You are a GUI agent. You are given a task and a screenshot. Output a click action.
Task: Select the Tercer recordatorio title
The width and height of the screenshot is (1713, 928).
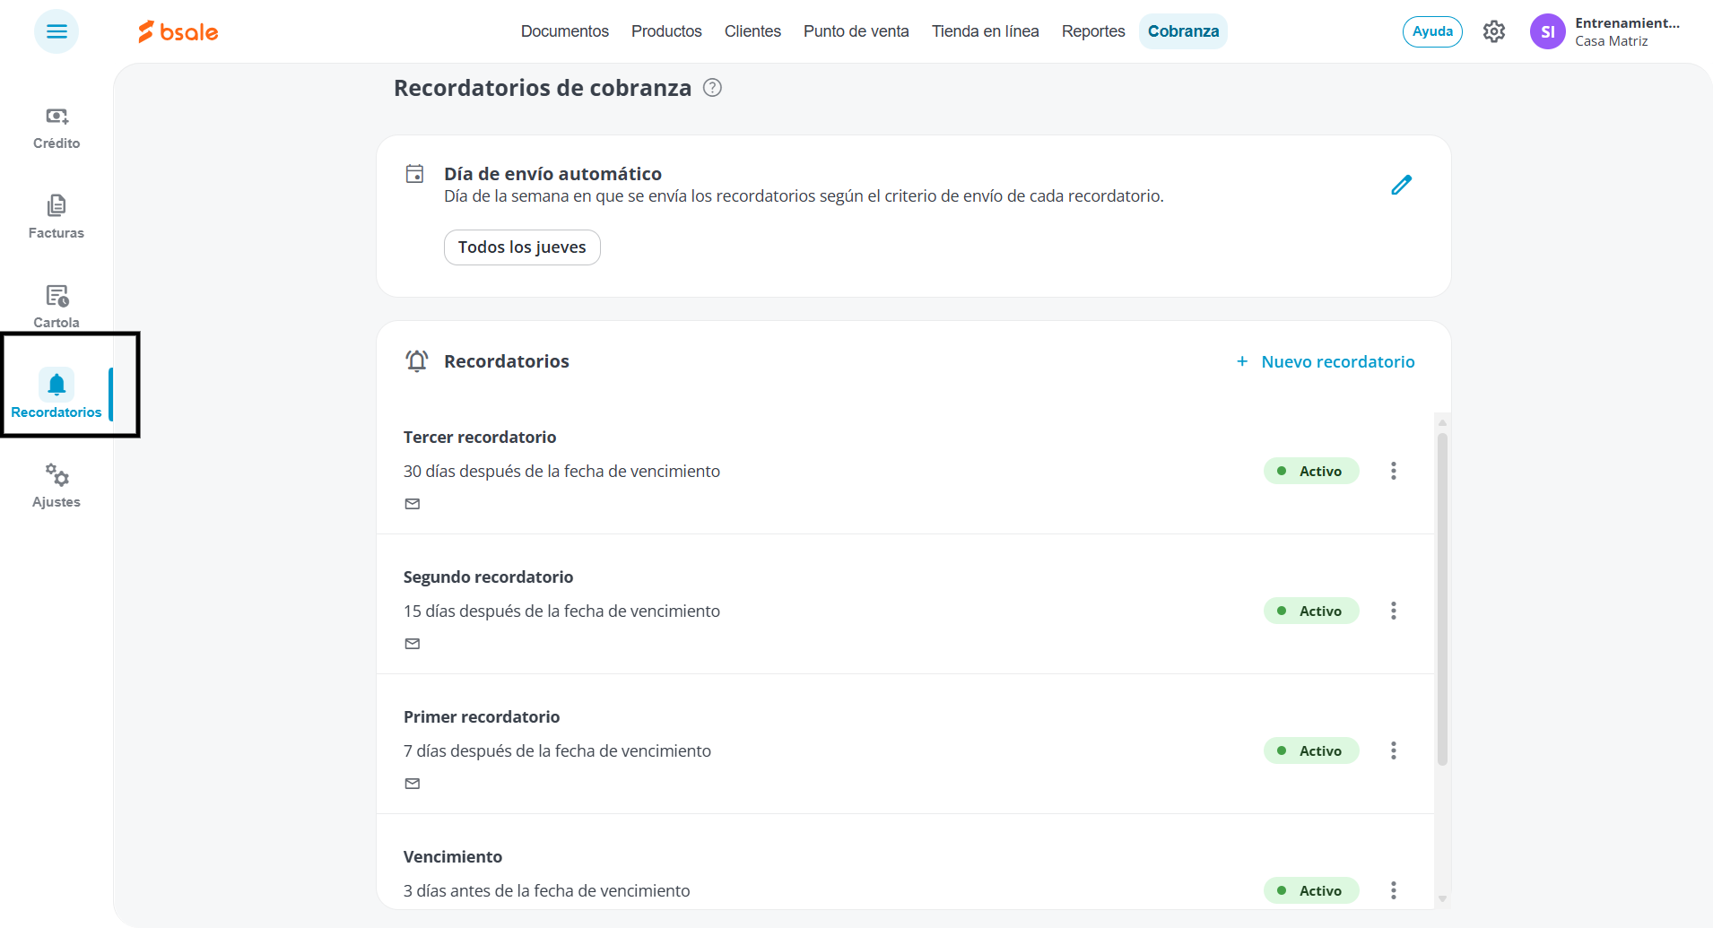[x=480, y=437]
